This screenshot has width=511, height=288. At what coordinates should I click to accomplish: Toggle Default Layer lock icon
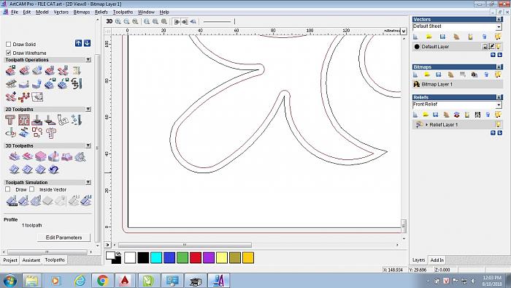pyautogui.click(x=485, y=47)
